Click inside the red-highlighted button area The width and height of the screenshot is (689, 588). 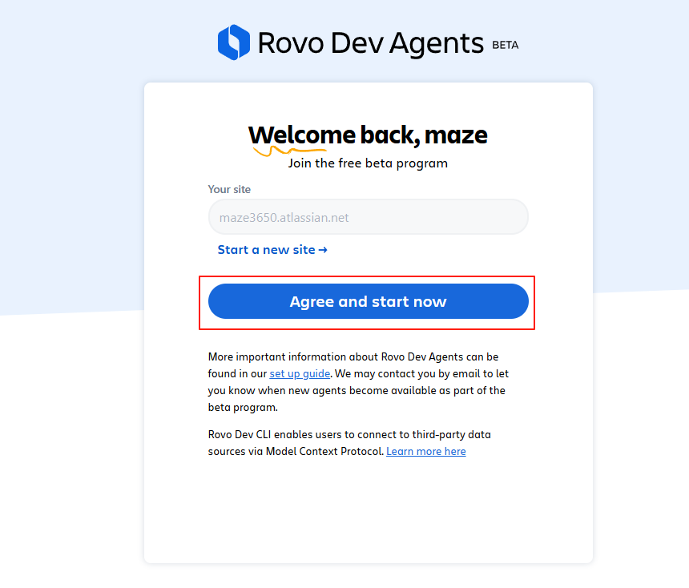point(368,302)
